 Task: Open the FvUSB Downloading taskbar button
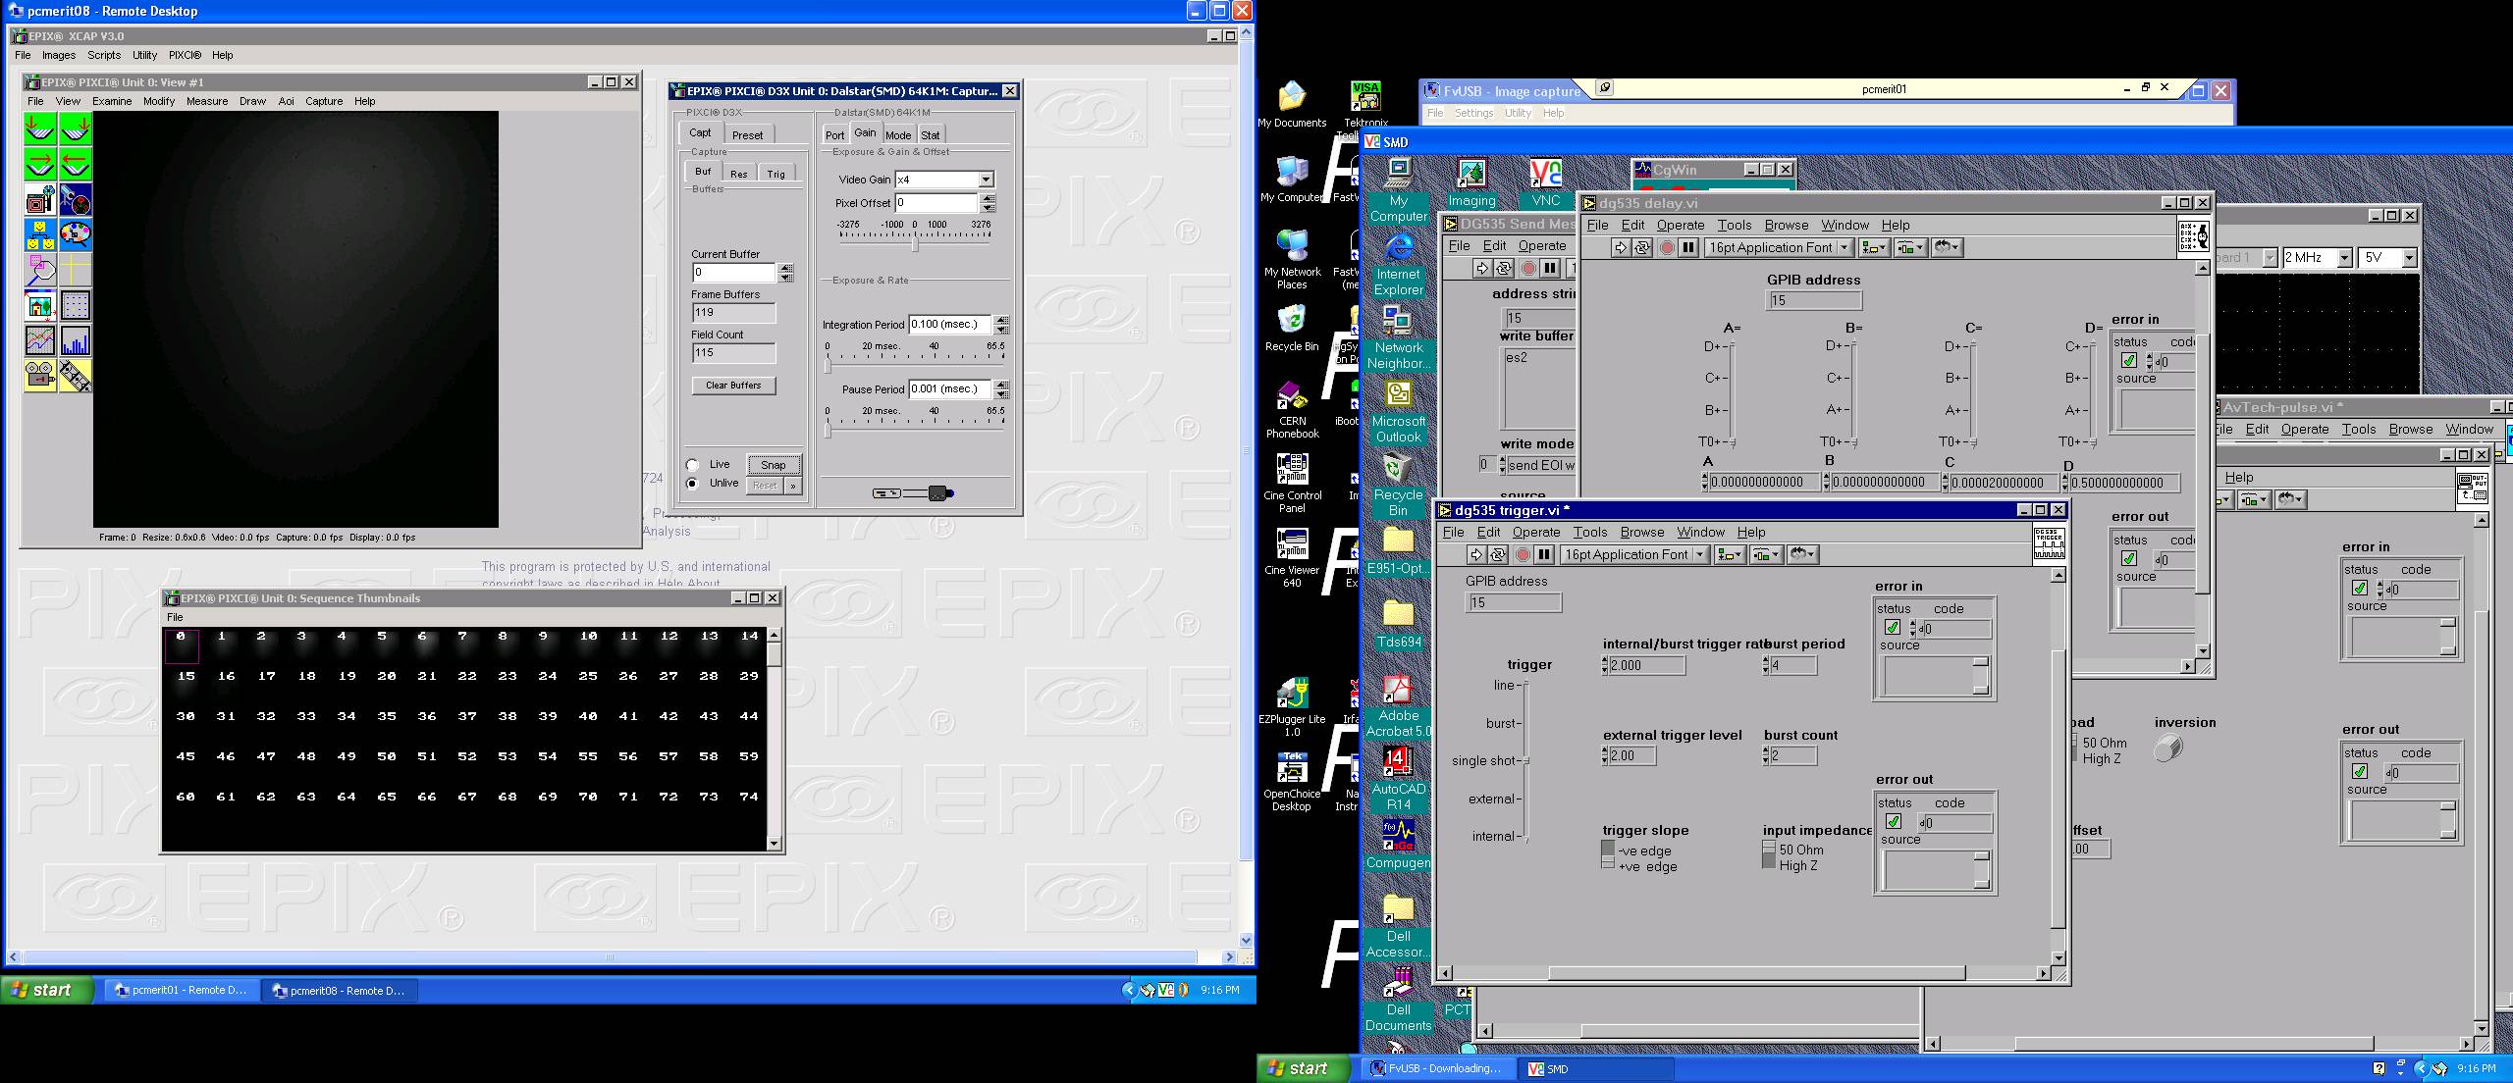click(1437, 1069)
